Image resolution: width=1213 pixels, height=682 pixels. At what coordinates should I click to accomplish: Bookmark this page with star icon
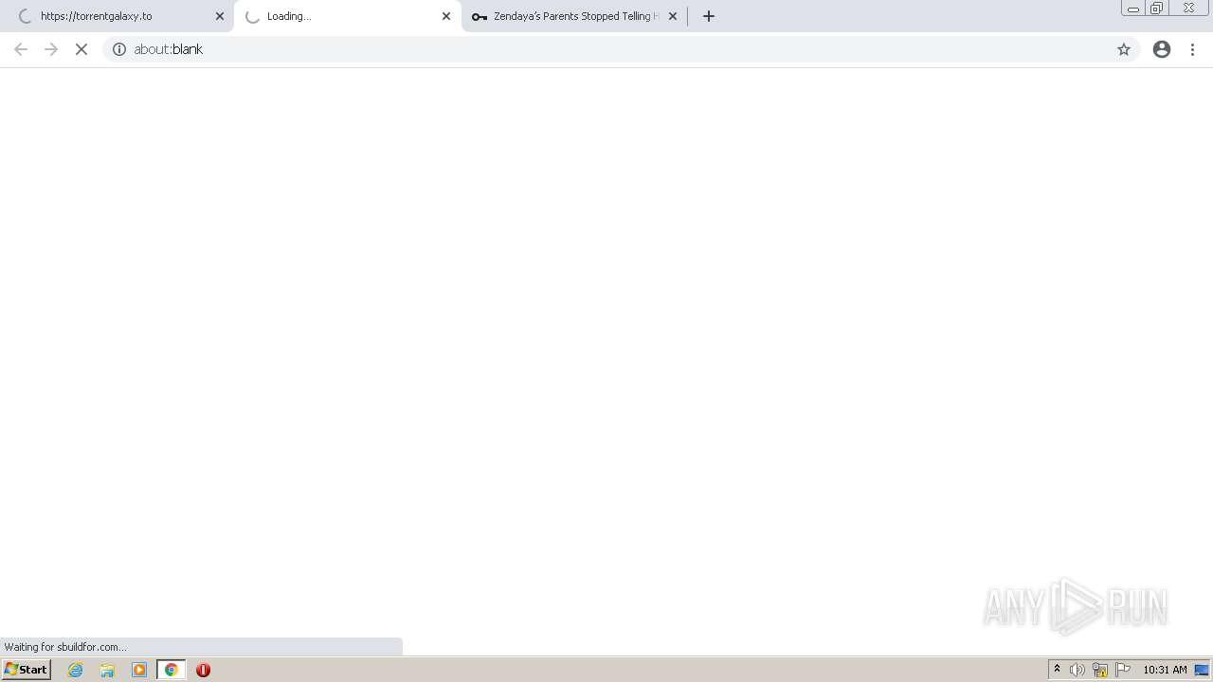pos(1124,49)
